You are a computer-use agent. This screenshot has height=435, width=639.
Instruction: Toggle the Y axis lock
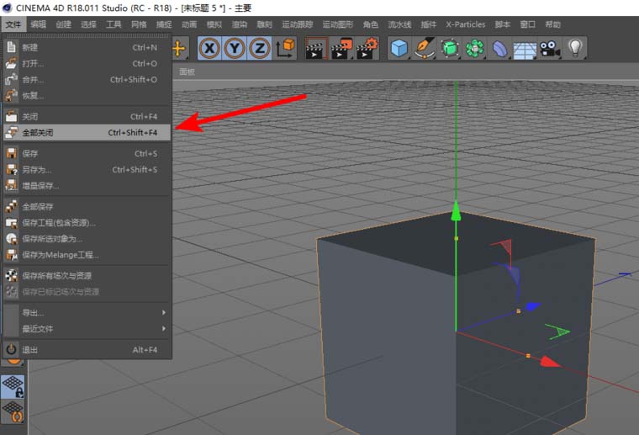click(235, 48)
